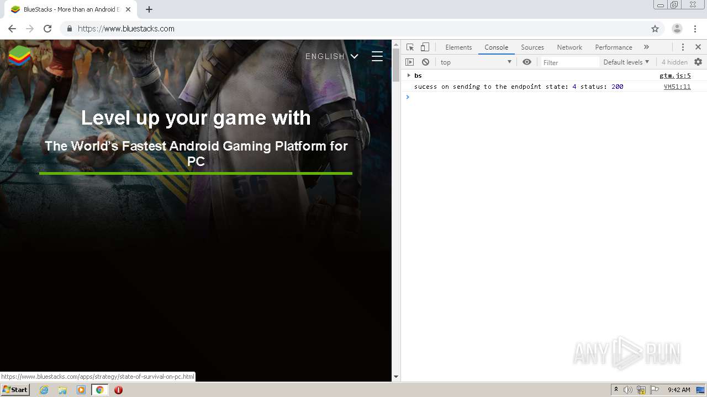Open the gtm.js:5 source link
The width and height of the screenshot is (707, 397).
point(675,76)
